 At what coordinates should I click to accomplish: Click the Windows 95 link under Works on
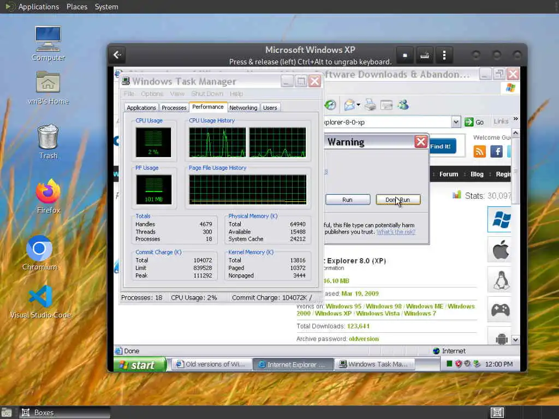click(x=343, y=307)
